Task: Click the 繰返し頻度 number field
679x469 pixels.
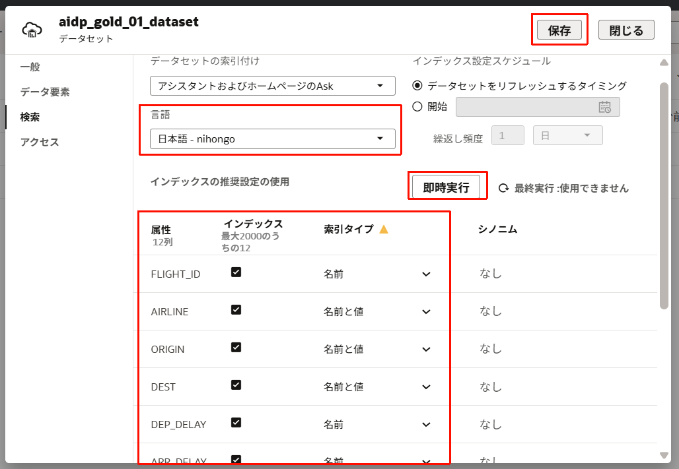Action: point(508,135)
